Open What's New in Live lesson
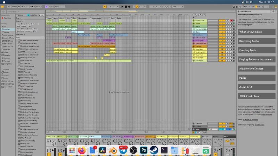278x156 pixels. tap(256, 32)
